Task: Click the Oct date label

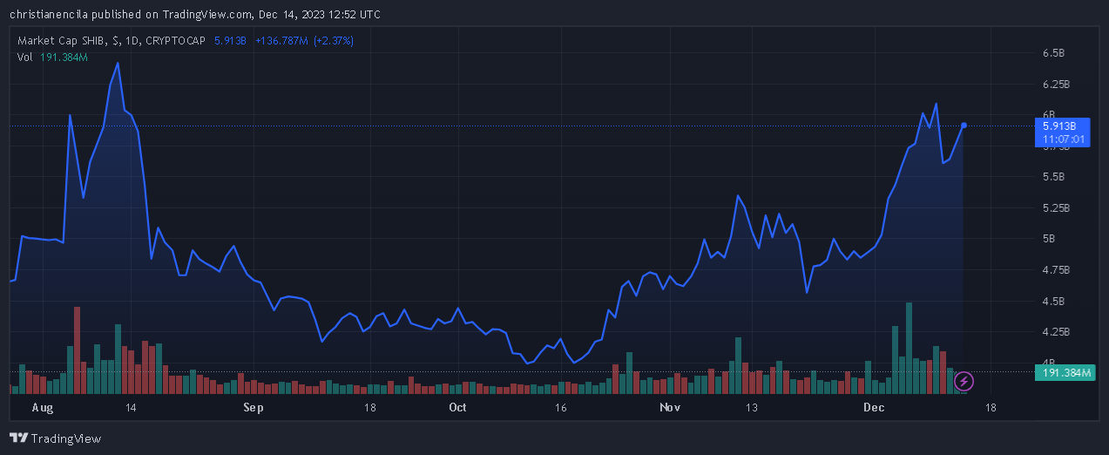Action: tap(457, 407)
